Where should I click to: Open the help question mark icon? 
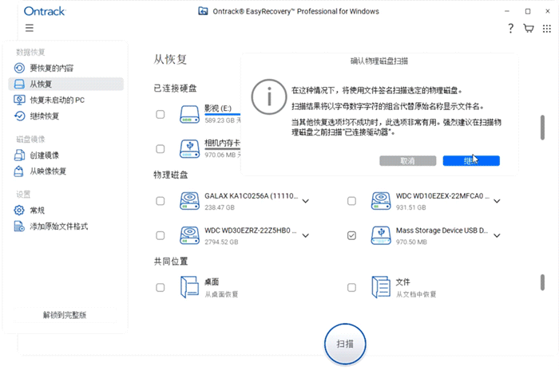point(510,28)
